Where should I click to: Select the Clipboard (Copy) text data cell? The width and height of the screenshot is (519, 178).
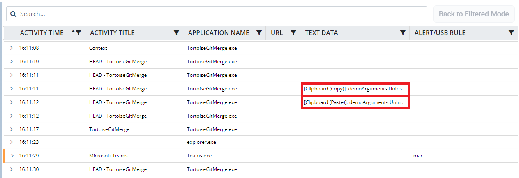pyautogui.click(x=355, y=89)
